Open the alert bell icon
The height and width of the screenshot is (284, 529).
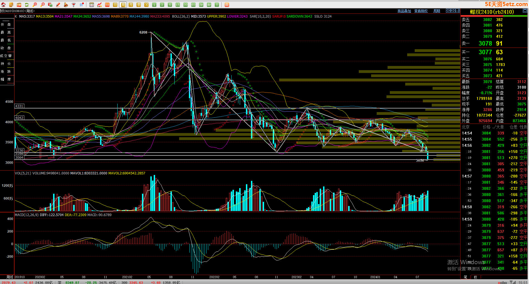coord(66,5)
